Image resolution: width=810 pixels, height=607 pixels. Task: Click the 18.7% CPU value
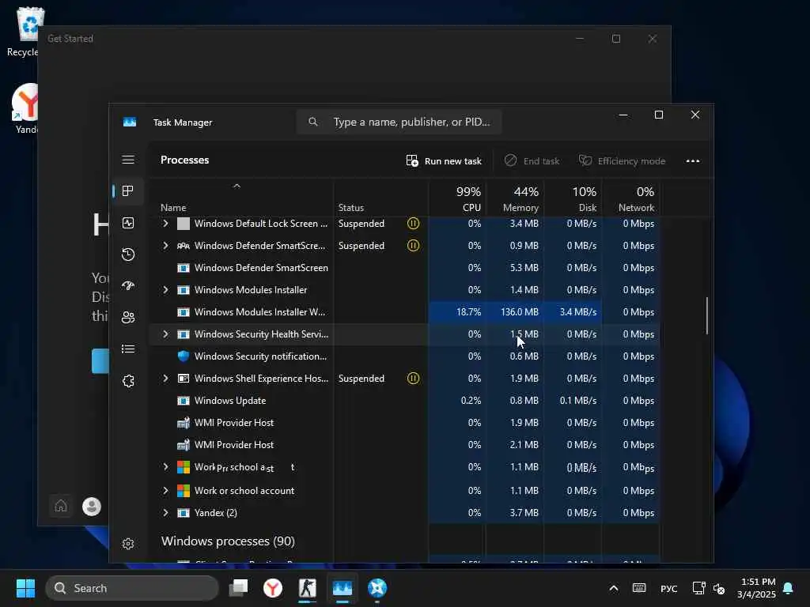[x=468, y=311]
